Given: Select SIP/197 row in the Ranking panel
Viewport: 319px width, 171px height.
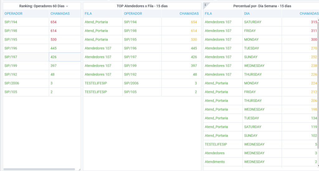Looking at the screenshot, I should coord(11,57).
